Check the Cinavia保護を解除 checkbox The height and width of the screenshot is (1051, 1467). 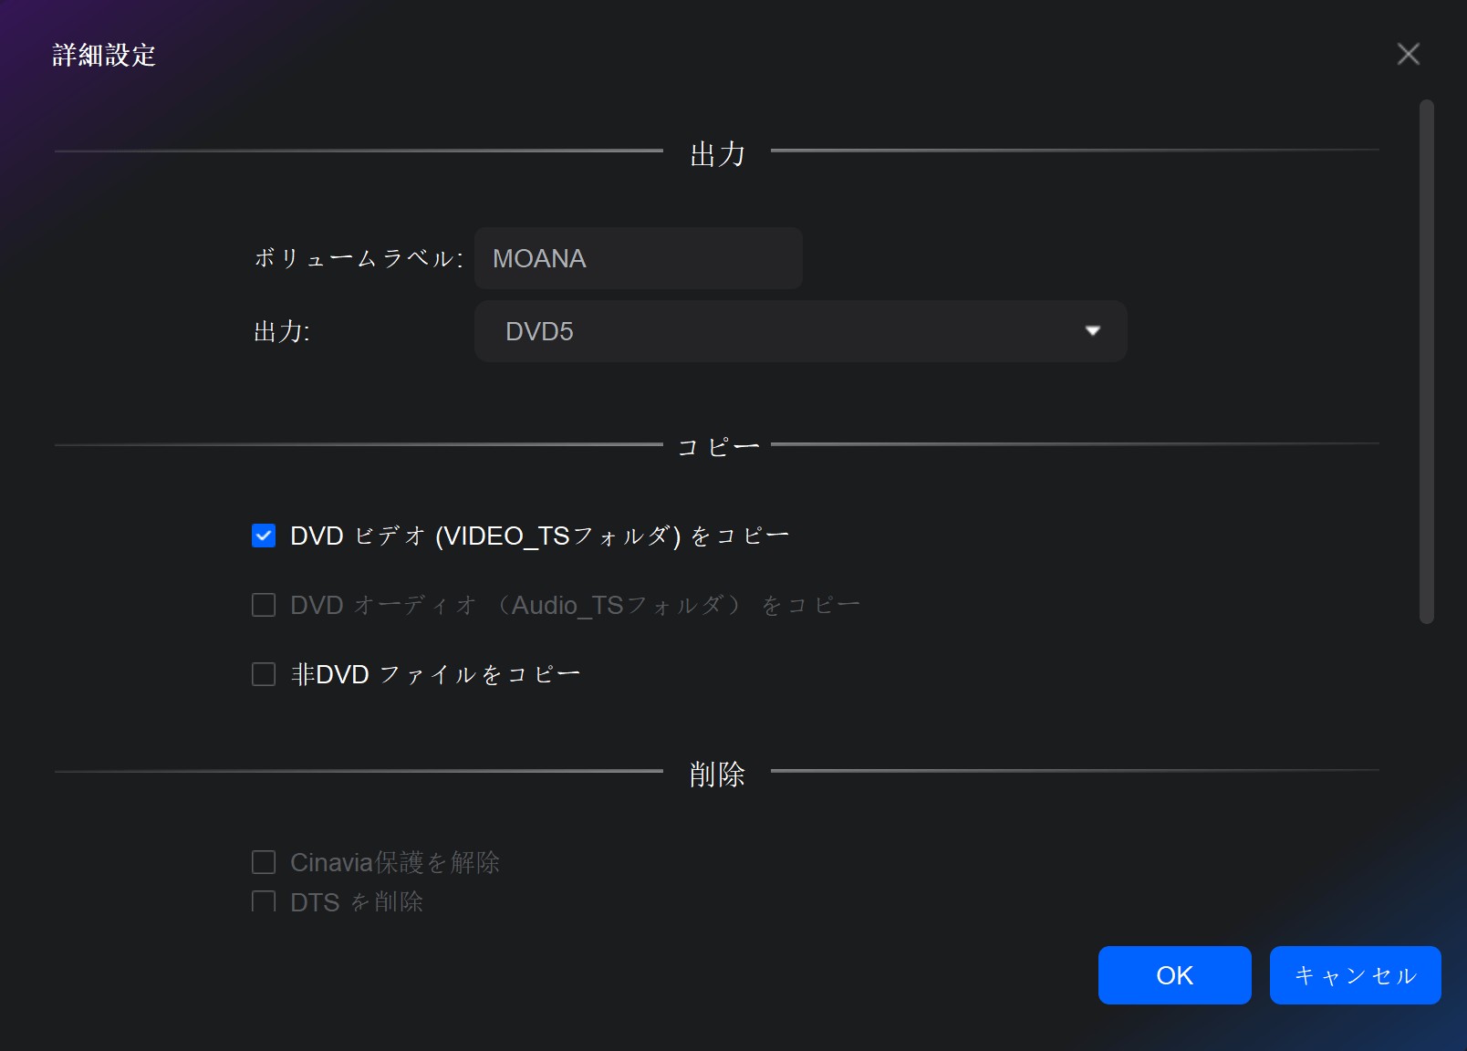point(264,862)
